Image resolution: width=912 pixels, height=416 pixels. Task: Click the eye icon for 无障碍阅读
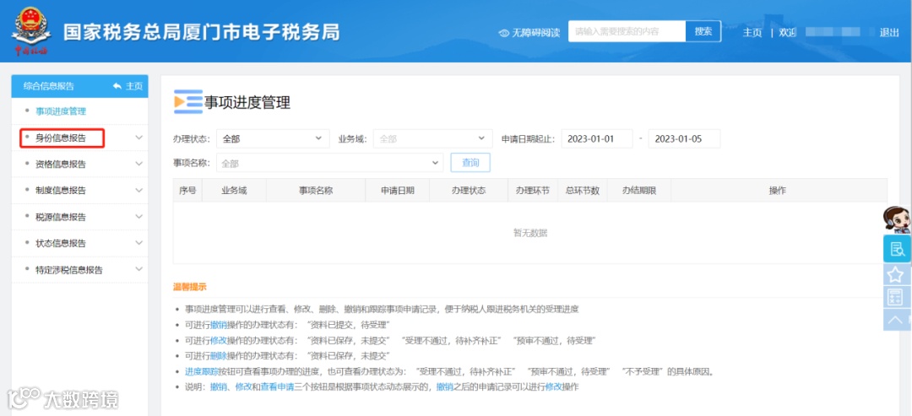[503, 33]
